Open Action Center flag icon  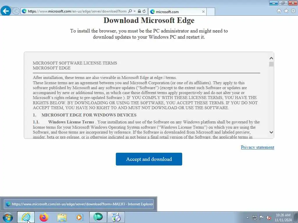tap(262, 217)
